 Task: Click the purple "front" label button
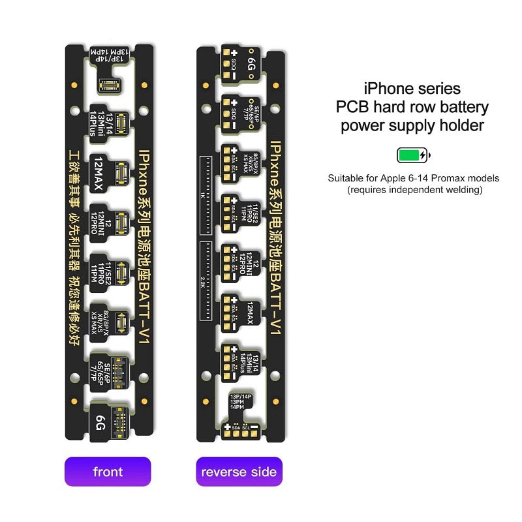[x=108, y=471]
